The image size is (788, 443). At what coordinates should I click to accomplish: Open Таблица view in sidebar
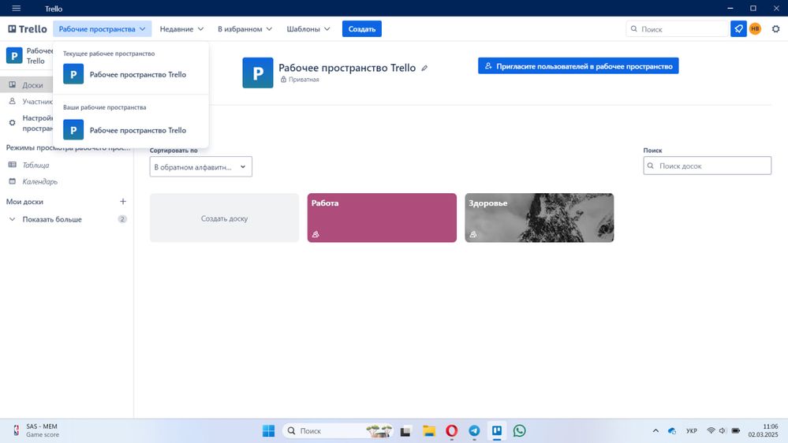click(x=35, y=165)
